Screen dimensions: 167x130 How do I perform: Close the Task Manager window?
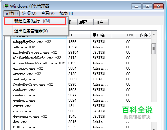(158, 6)
